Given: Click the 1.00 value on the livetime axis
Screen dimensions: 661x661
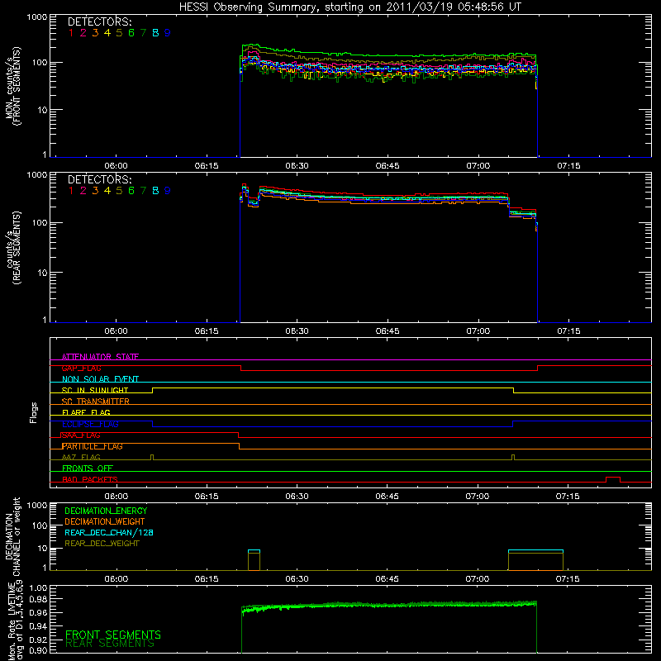Looking at the screenshot, I should tap(38, 588).
